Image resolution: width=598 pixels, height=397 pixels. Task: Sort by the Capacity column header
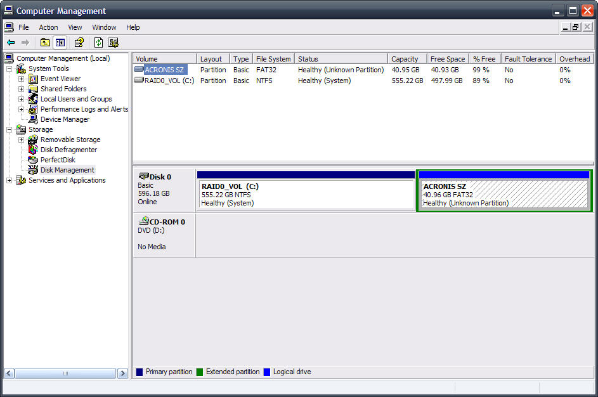click(407, 59)
